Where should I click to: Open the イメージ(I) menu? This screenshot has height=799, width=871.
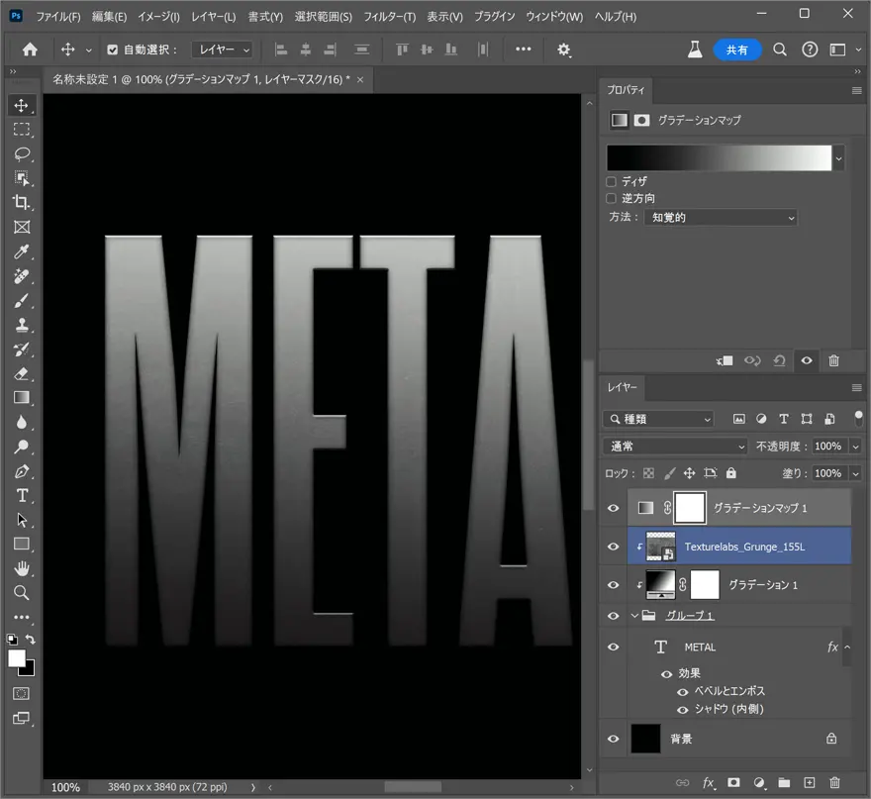(x=158, y=17)
